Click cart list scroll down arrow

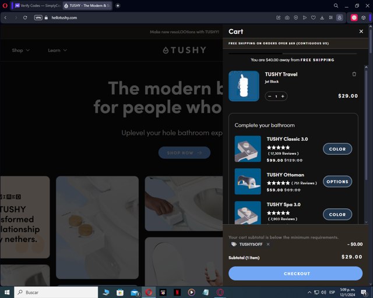click(366, 222)
